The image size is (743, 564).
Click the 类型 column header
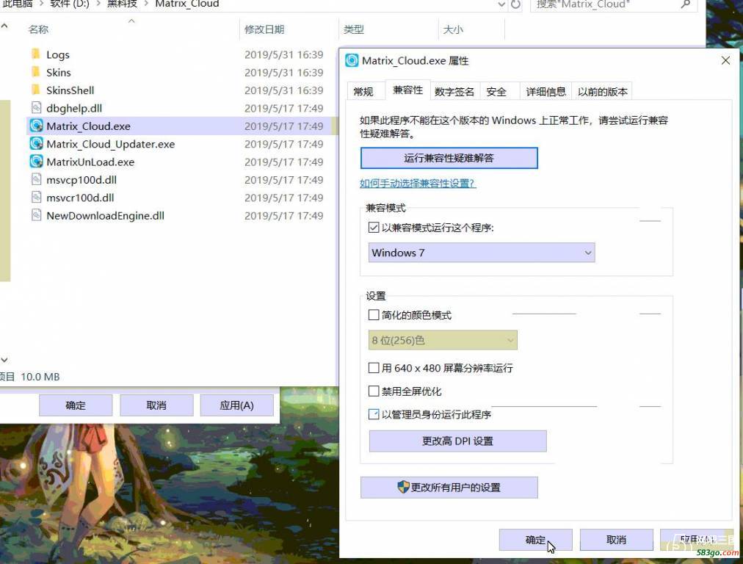pos(353,29)
